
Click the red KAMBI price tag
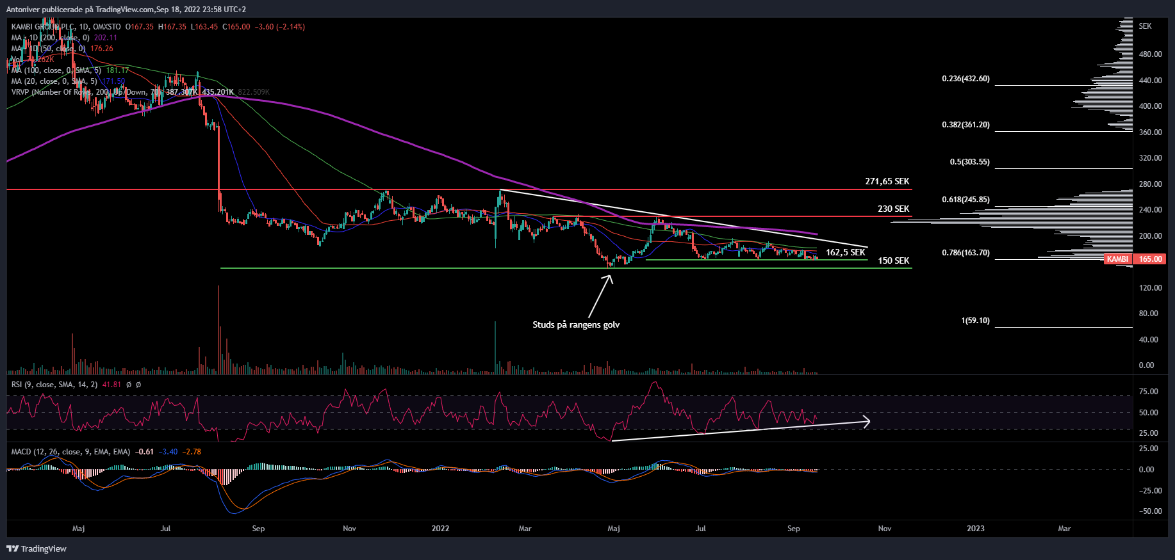[1117, 259]
